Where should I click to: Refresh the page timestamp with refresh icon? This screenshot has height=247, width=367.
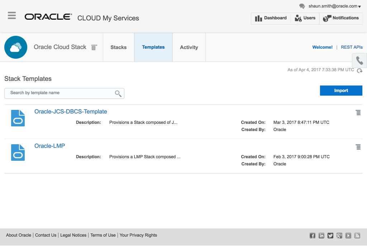click(359, 70)
